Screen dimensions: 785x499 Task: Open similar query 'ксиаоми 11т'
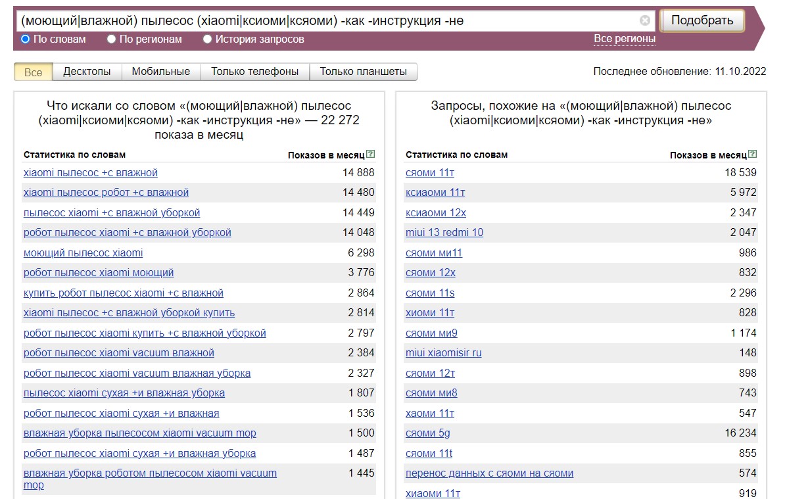click(x=435, y=193)
